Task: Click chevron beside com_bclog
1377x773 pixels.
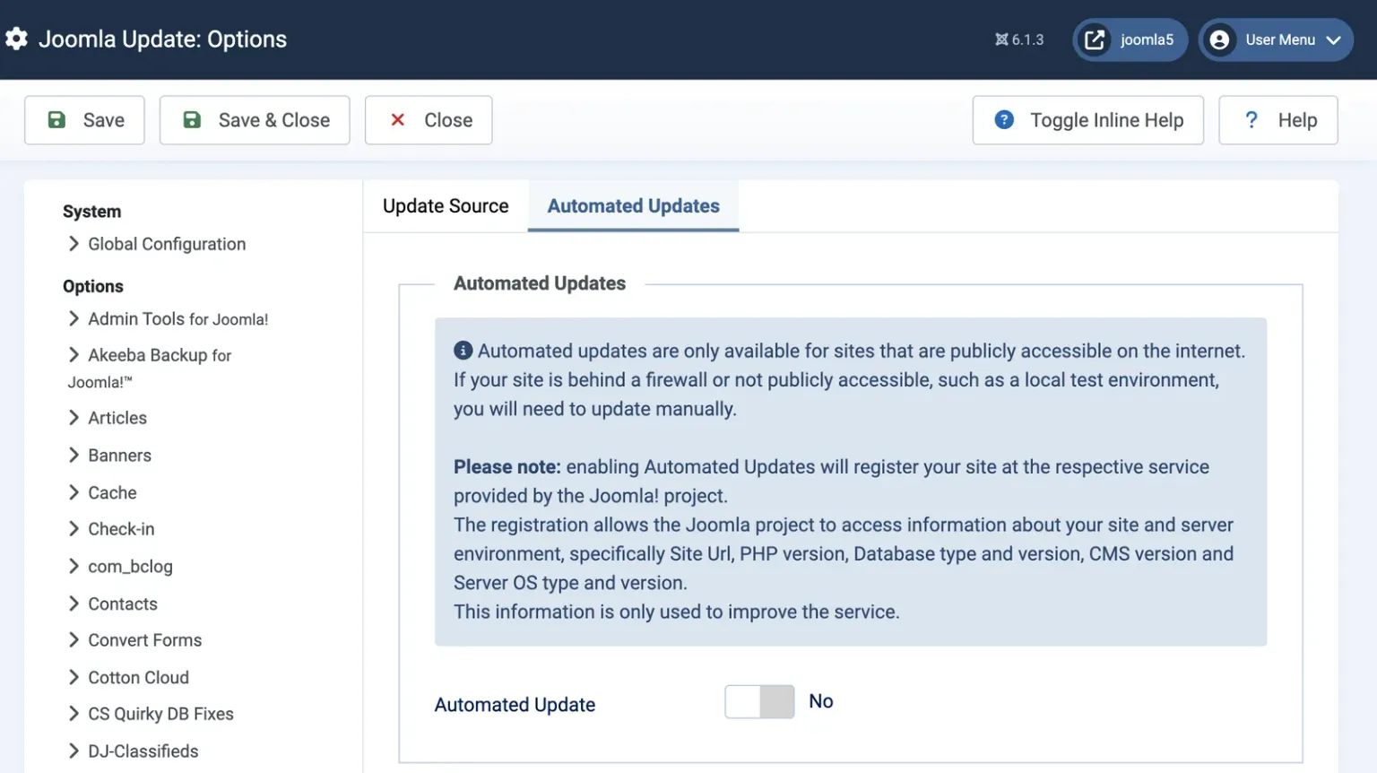Action: click(74, 566)
